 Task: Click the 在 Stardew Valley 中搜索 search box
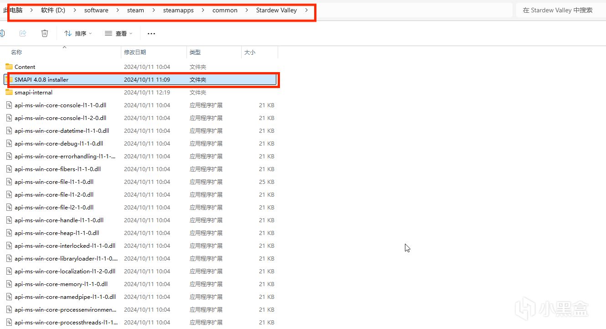(561, 10)
